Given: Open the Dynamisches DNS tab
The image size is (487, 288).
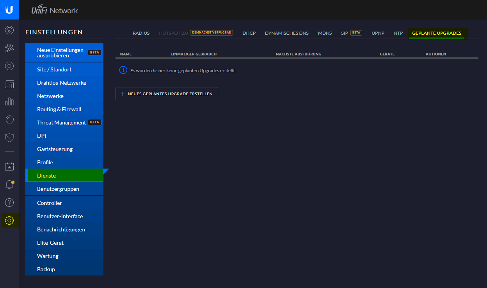Looking at the screenshot, I should point(287,33).
